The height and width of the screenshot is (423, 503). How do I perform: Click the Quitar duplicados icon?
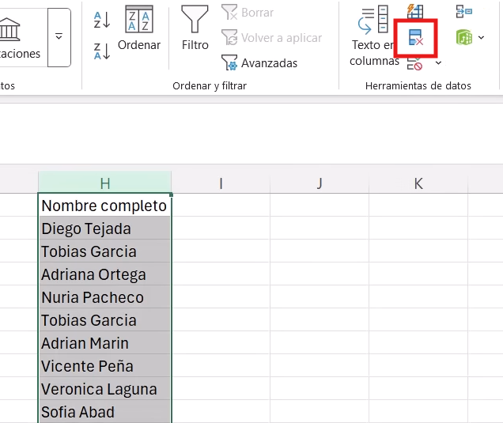416,37
